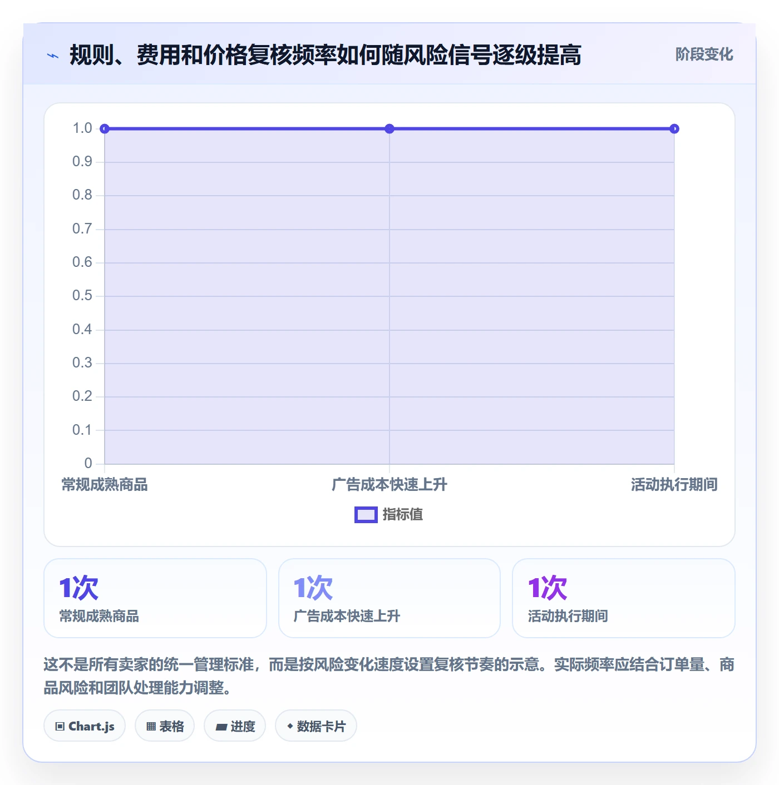Select the data point for 广告成本快速上升
This screenshot has width=779, height=785.
click(389, 129)
